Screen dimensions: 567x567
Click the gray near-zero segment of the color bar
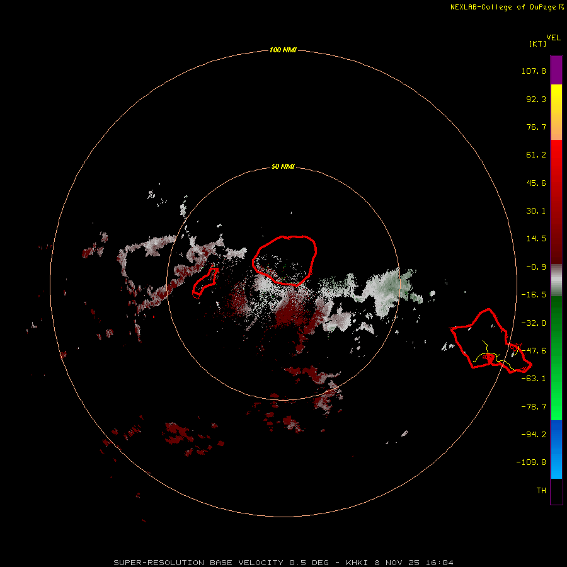click(556, 280)
